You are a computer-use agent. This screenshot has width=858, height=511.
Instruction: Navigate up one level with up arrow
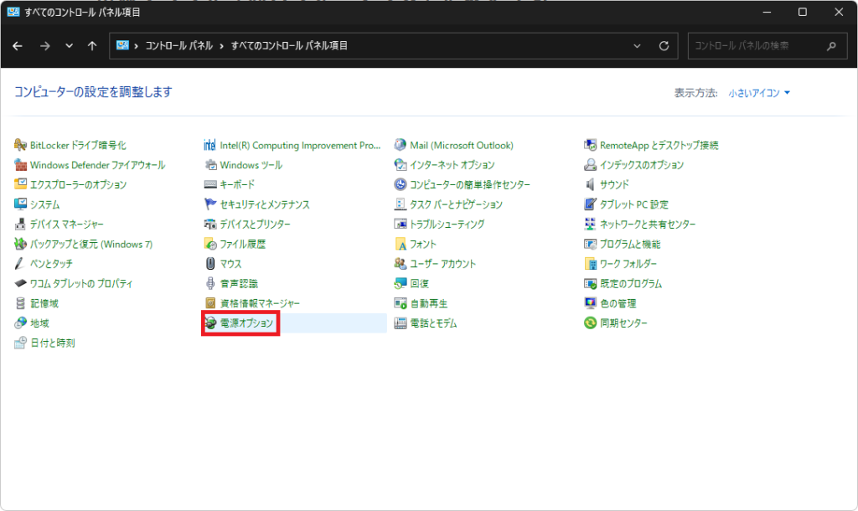point(92,46)
